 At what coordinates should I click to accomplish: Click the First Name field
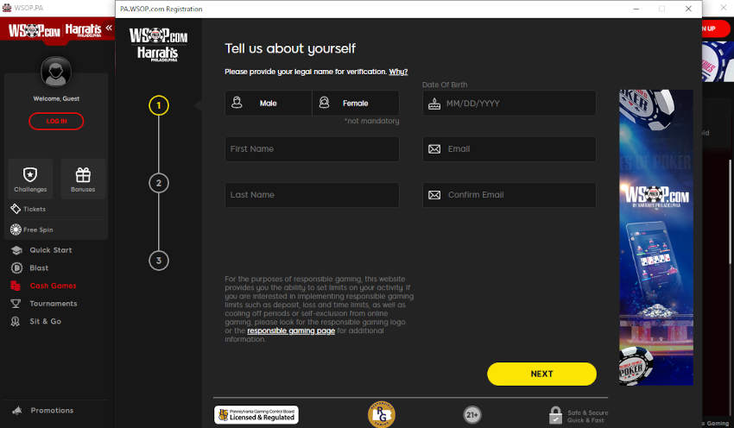pyautogui.click(x=313, y=148)
